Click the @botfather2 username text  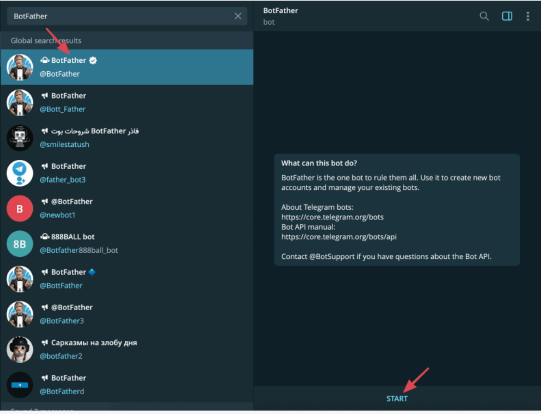click(x=61, y=356)
